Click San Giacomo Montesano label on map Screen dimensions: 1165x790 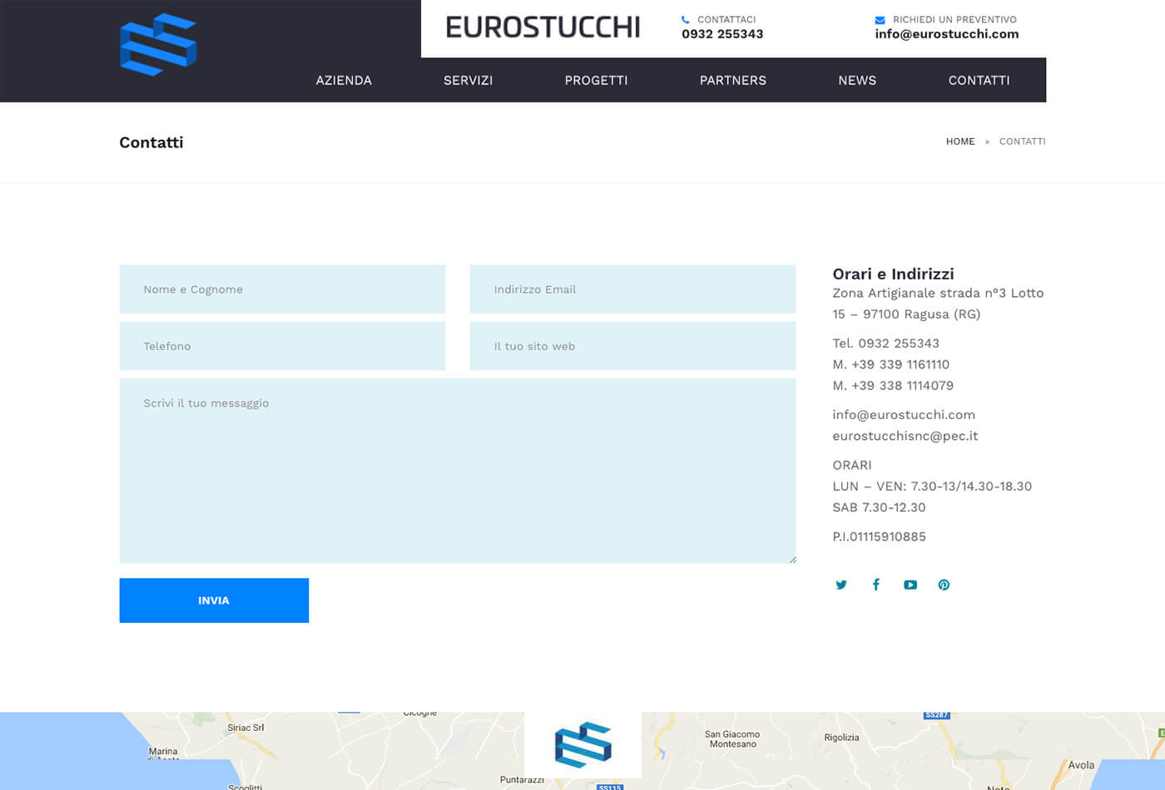click(x=732, y=739)
